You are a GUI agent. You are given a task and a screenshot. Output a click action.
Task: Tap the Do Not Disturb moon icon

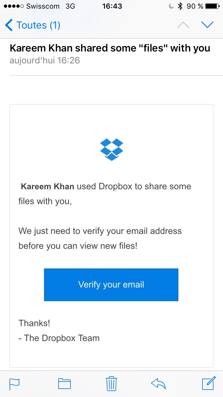(171, 6)
